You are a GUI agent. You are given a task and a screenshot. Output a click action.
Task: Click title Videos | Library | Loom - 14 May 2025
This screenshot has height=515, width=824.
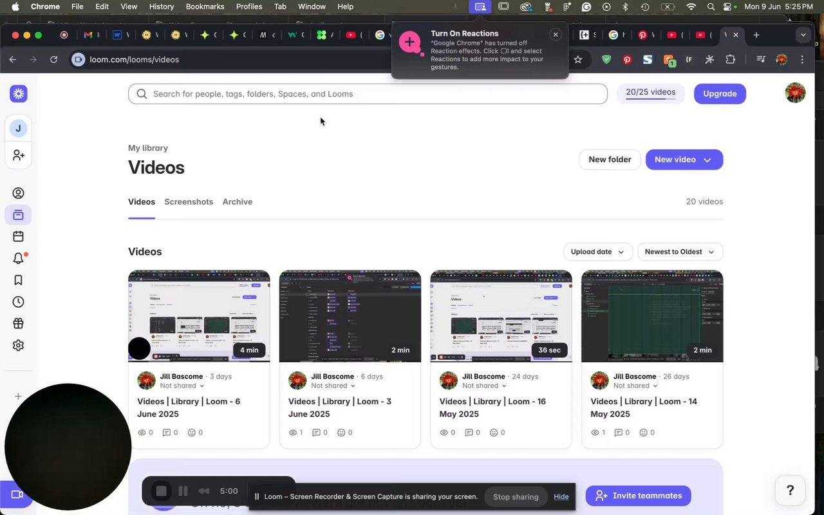click(x=644, y=407)
